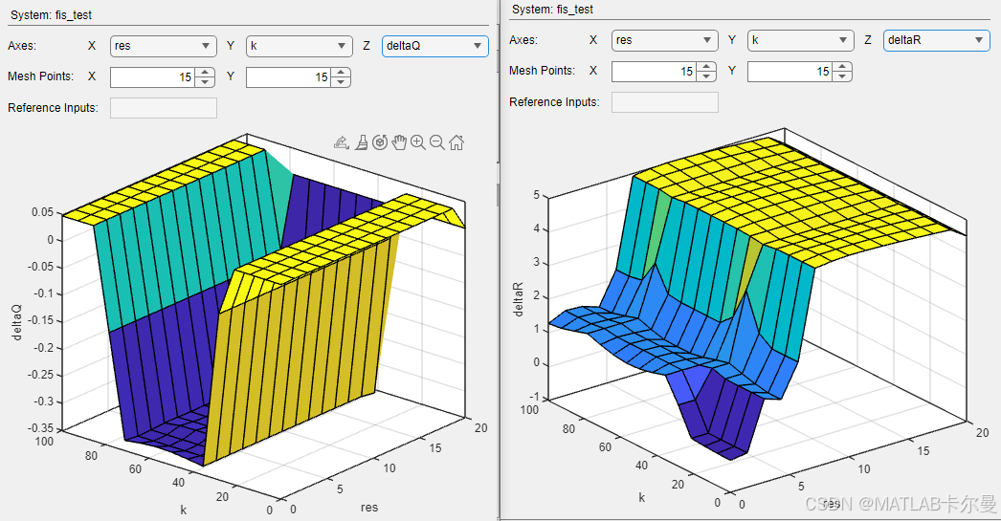Image resolution: width=1001 pixels, height=521 pixels.
Task: Open the Z dropdown showing deltaQ
Action: pyautogui.click(x=435, y=46)
